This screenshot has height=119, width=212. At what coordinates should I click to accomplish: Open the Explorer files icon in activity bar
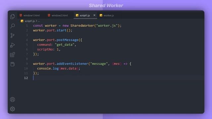pos(13,17)
